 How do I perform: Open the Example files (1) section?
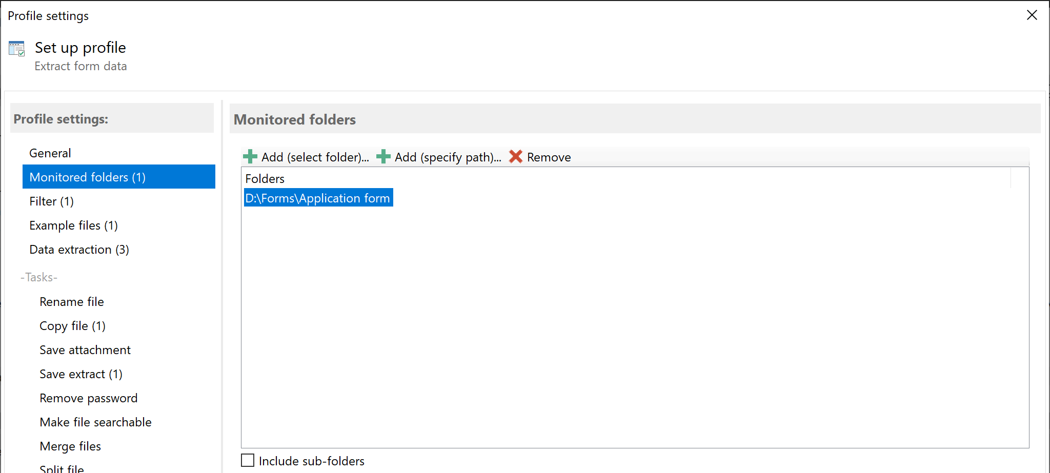click(x=73, y=225)
